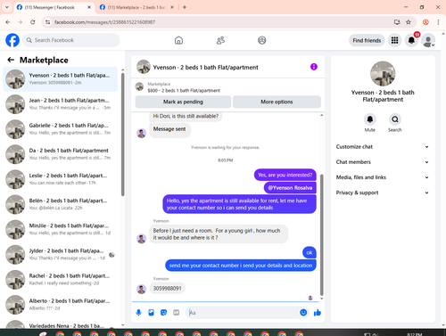The height and width of the screenshot is (336, 446).
Task: Expand Privacy & support section
Action: click(383, 193)
